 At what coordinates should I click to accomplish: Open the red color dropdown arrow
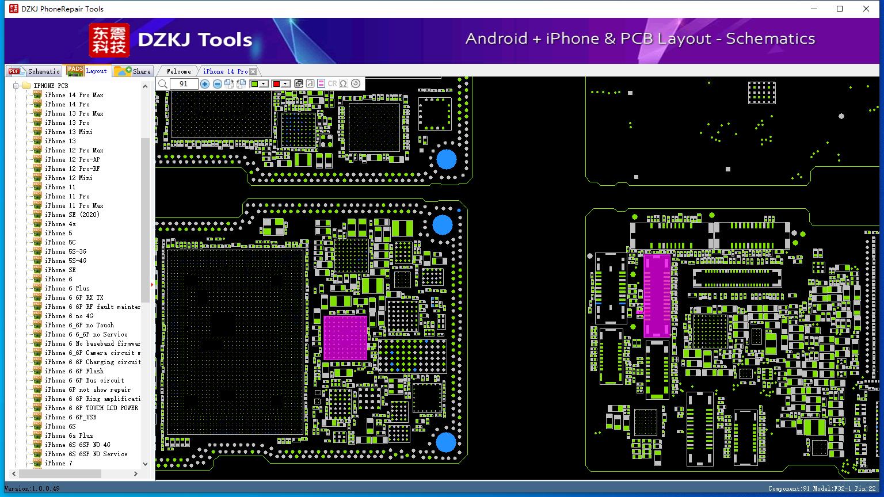tap(285, 84)
